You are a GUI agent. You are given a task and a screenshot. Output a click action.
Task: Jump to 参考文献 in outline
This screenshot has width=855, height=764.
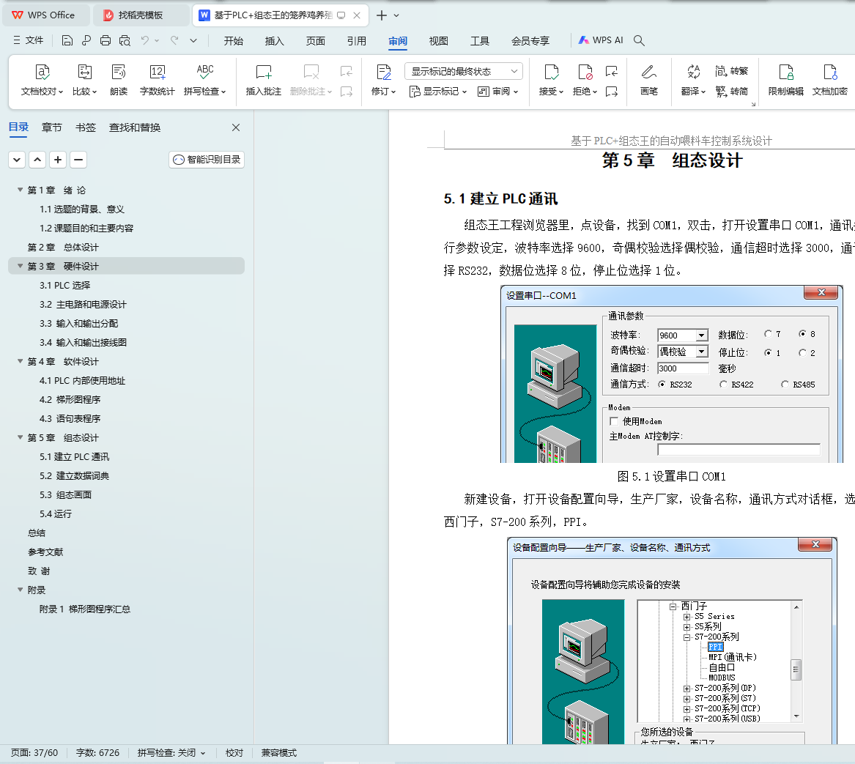click(45, 552)
